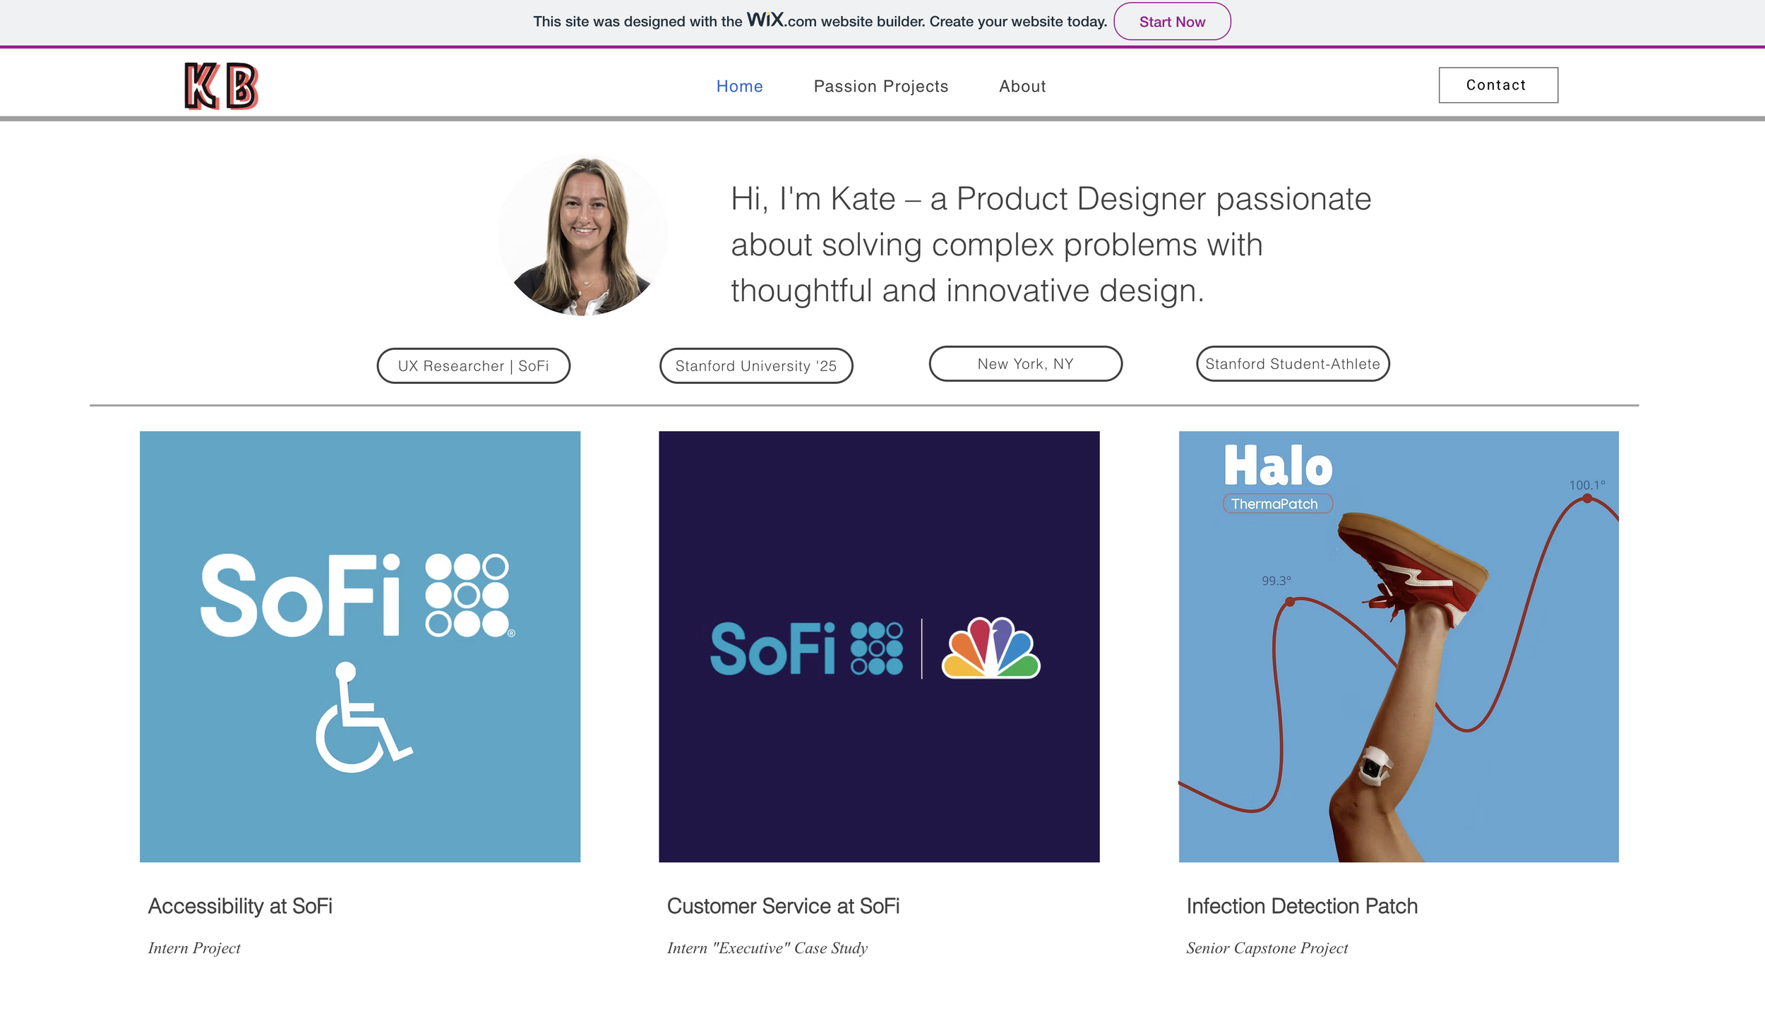Click the wheelchair accessibility icon
The image size is (1765, 1009).
point(363,717)
